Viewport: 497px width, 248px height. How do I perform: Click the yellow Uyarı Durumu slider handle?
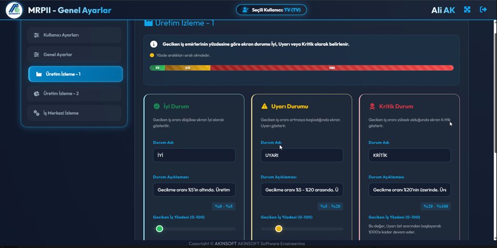[279, 229]
